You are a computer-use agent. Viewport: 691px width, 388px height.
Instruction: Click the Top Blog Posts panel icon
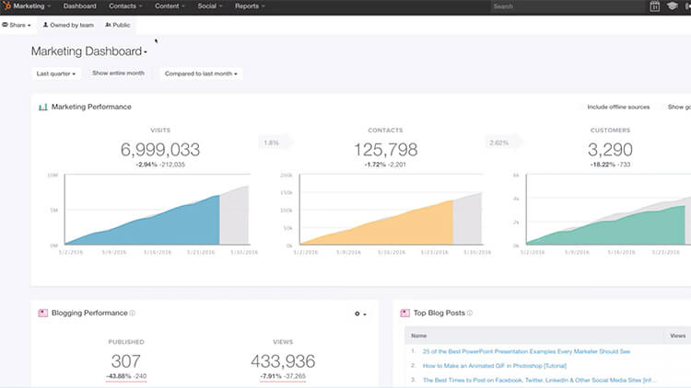click(405, 313)
